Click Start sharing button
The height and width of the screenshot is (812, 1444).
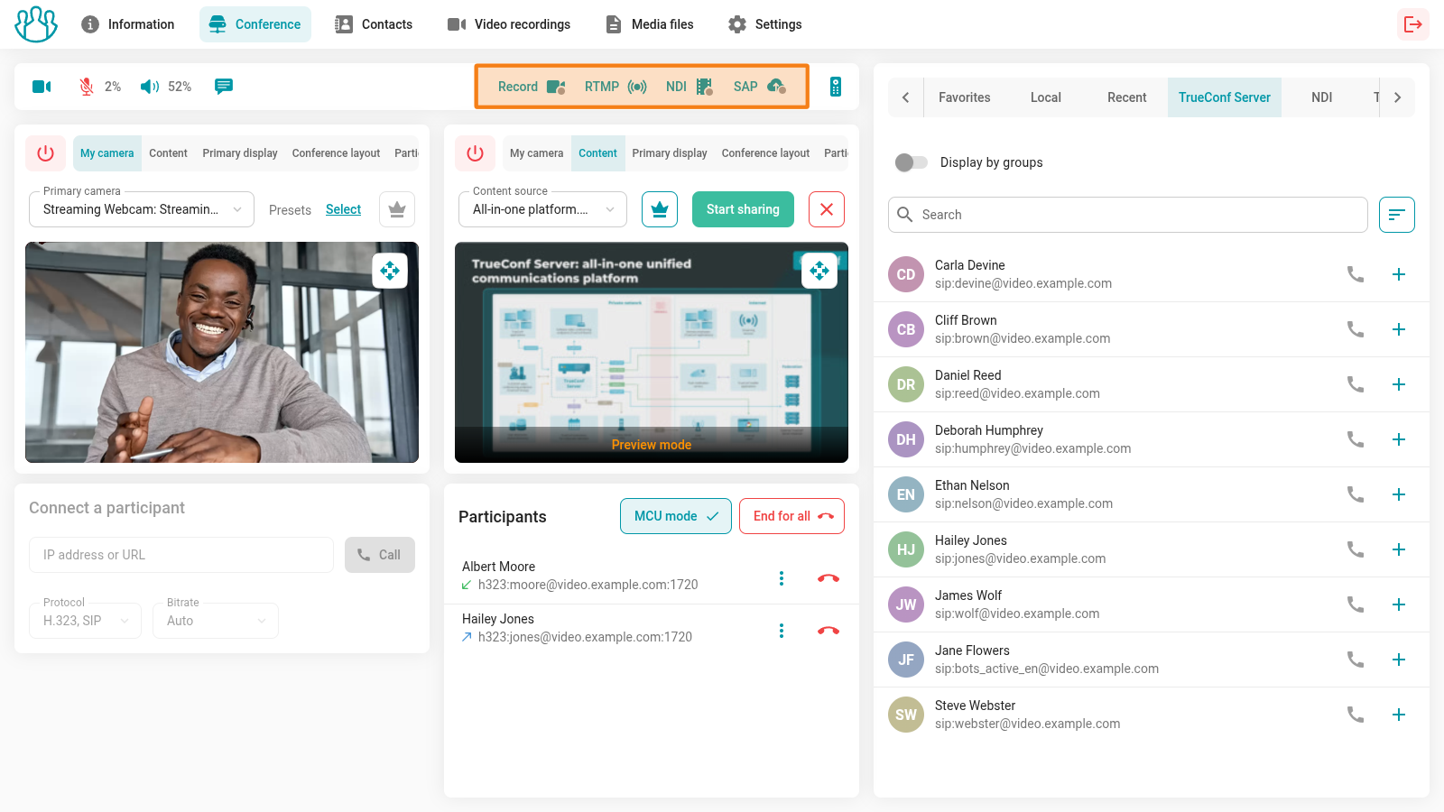[x=743, y=209]
